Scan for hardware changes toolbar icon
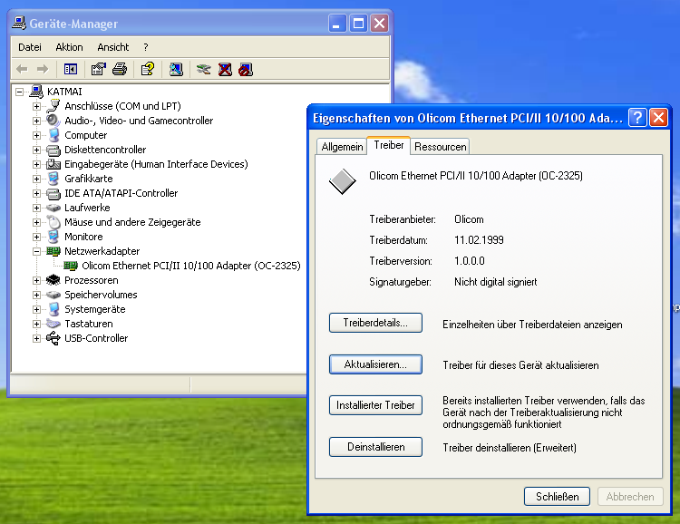Screen dimensions: 680x524 coord(176,69)
